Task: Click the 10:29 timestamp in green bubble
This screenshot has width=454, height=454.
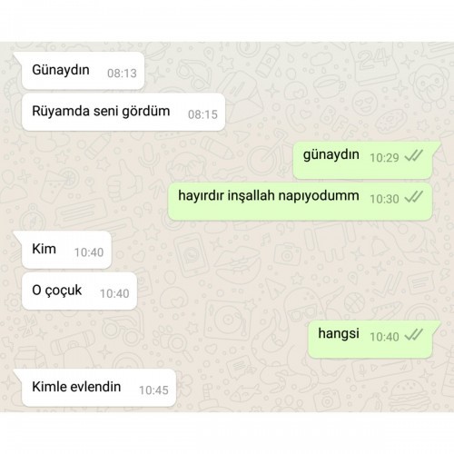Action: tap(384, 158)
